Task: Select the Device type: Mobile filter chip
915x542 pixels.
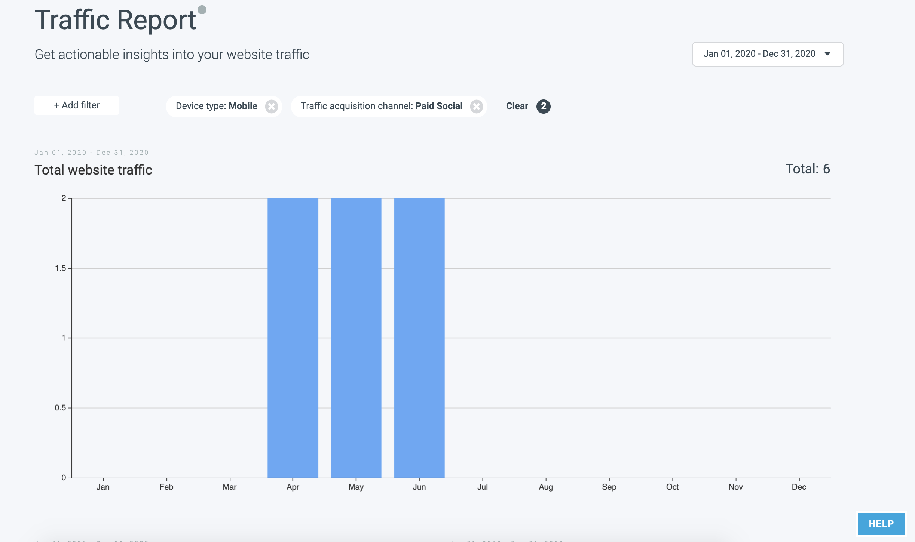Action: tap(217, 106)
